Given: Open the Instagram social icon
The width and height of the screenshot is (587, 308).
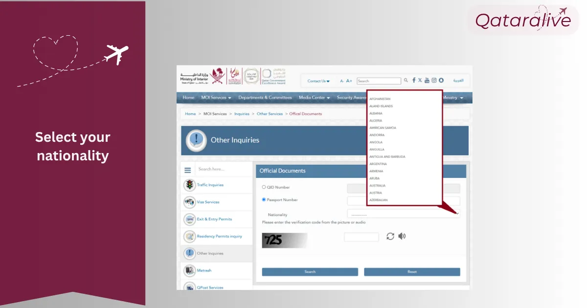Looking at the screenshot, I should click(x=434, y=80).
